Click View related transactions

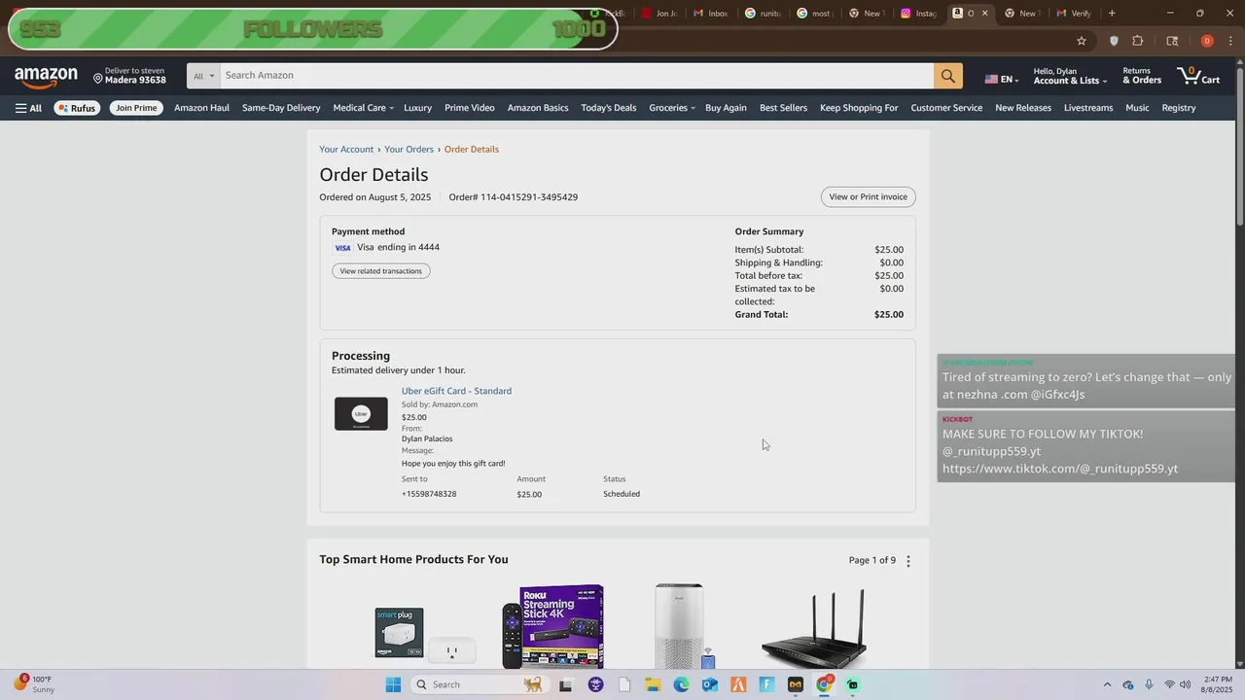pyautogui.click(x=381, y=271)
